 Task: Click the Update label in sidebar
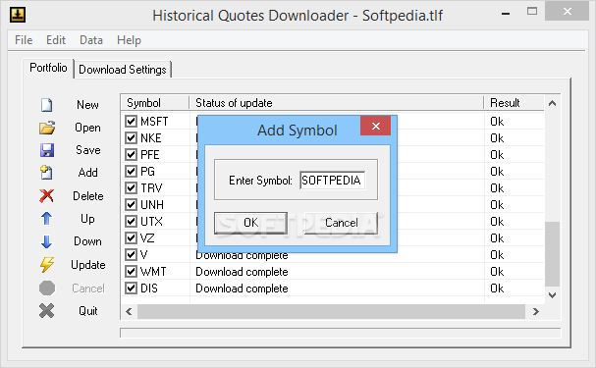88,265
